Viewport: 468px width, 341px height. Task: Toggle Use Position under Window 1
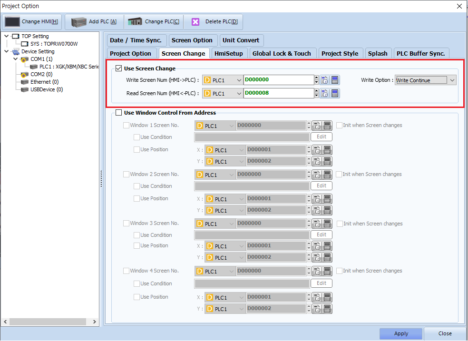[x=136, y=149]
